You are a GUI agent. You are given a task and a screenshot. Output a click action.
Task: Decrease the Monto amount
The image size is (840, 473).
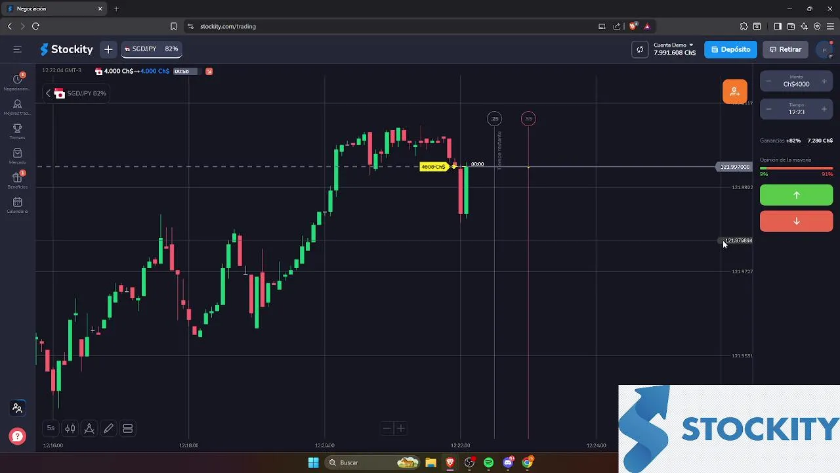769,81
